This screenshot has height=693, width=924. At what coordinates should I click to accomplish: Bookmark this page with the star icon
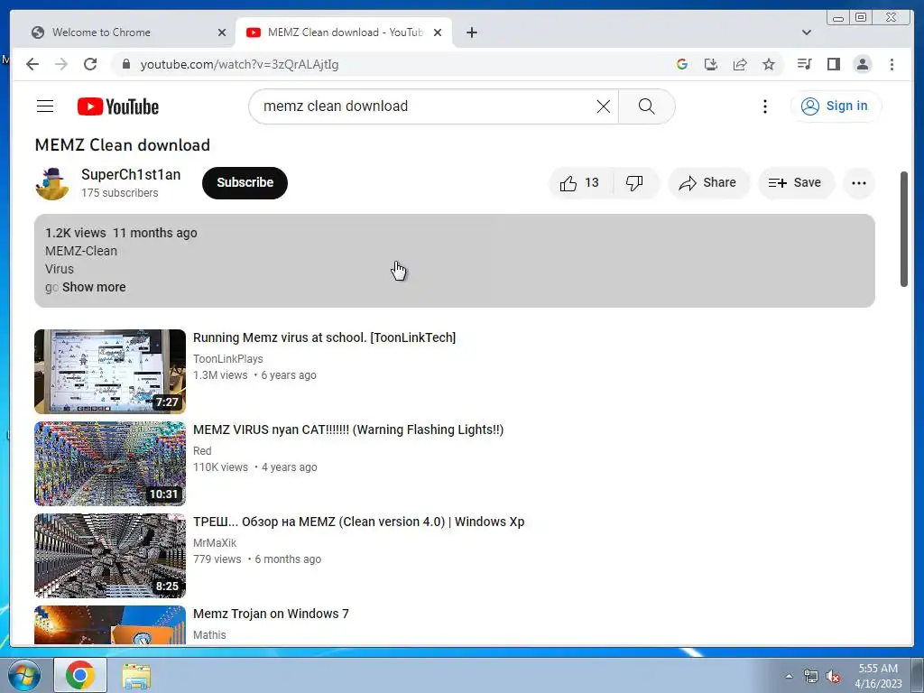pyautogui.click(x=769, y=64)
